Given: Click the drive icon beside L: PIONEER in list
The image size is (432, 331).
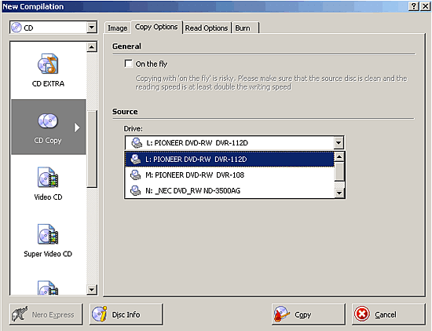Looking at the screenshot, I should pos(135,159).
